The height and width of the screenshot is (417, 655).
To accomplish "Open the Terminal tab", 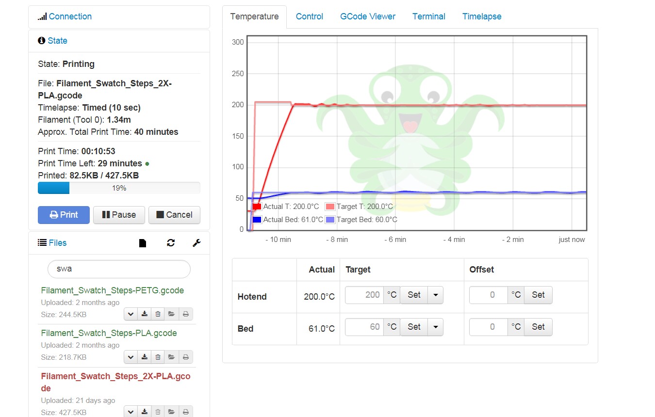I will (428, 16).
